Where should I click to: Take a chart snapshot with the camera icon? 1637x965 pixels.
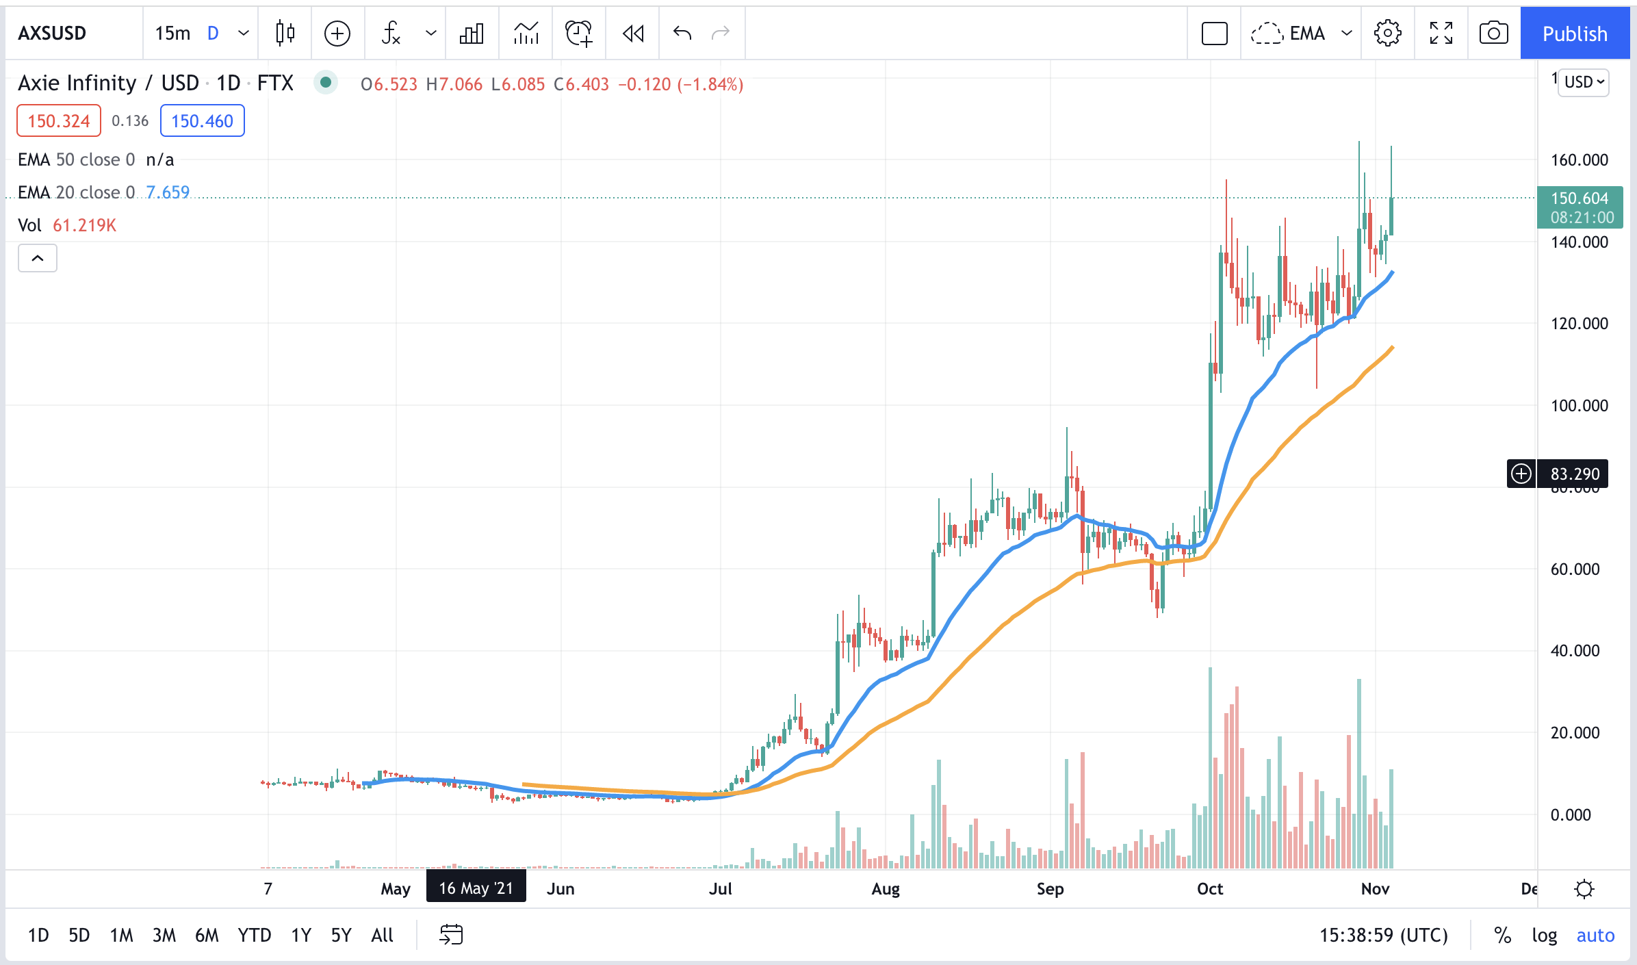coord(1493,33)
